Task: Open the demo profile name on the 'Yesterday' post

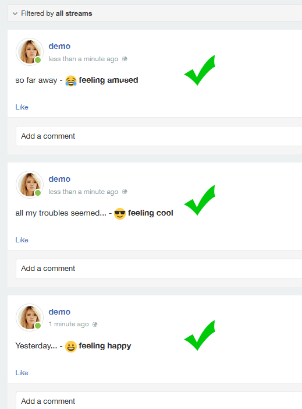Action: pyautogui.click(x=59, y=312)
